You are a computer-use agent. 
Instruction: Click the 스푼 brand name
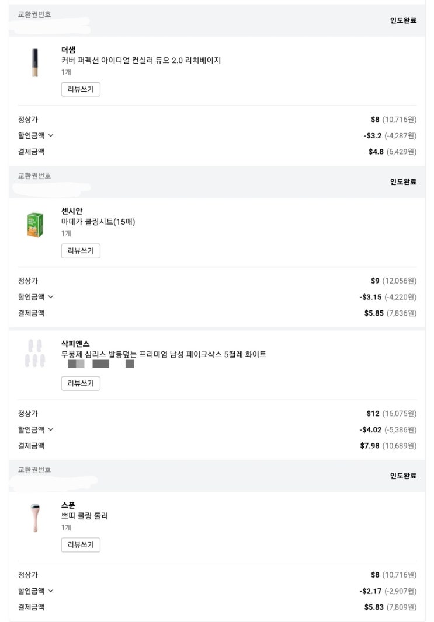coord(68,505)
